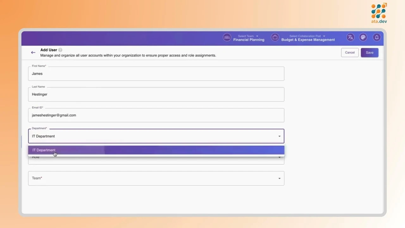Click the notification bell icon

[x=377, y=37]
